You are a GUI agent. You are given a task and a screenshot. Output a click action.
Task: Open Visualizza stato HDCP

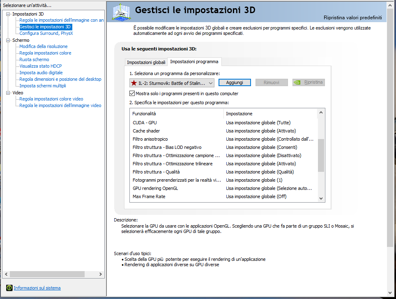click(x=40, y=66)
